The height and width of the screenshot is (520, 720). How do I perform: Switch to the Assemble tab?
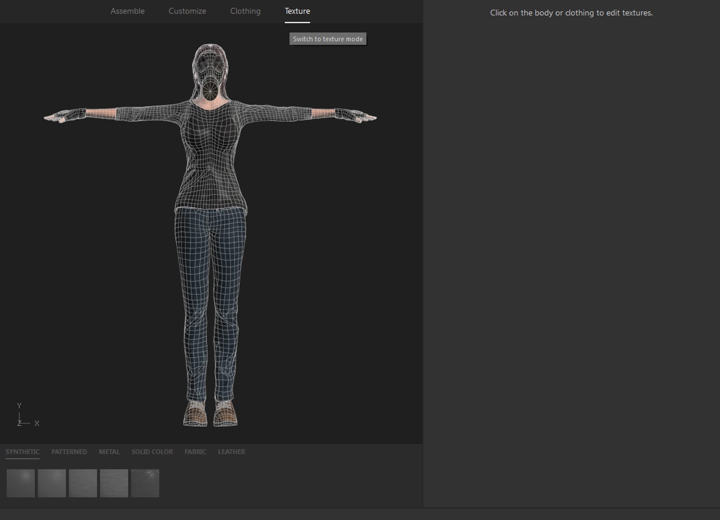tap(127, 11)
